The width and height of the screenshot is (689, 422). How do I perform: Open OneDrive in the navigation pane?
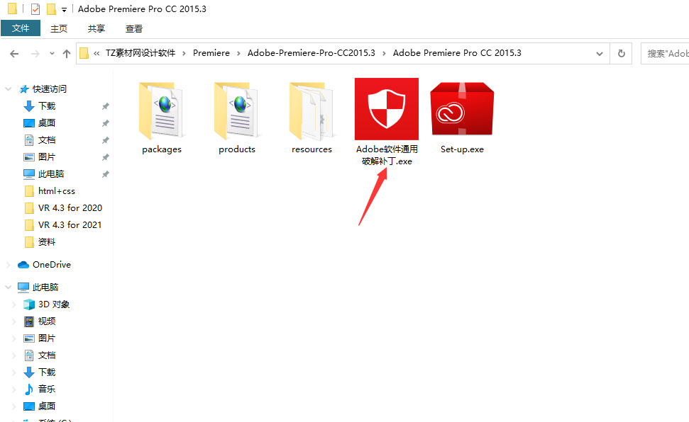click(51, 265)
